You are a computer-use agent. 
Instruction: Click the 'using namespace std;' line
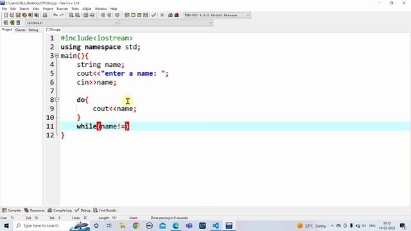tap(101, 47)
